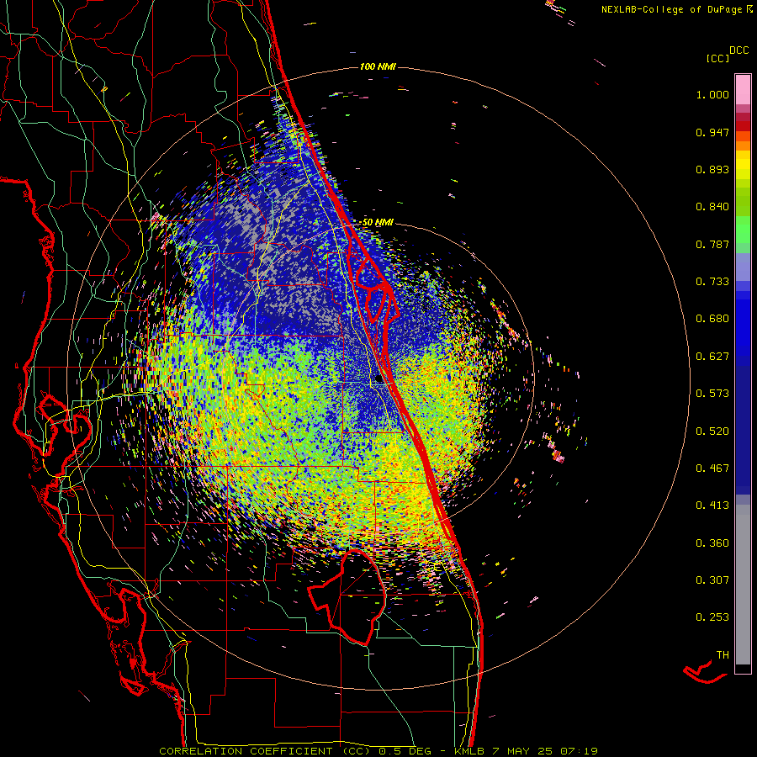The height and width of the screenshot is (757, 757).
Task: Click the TH threshold label
Action: [723, 655]
